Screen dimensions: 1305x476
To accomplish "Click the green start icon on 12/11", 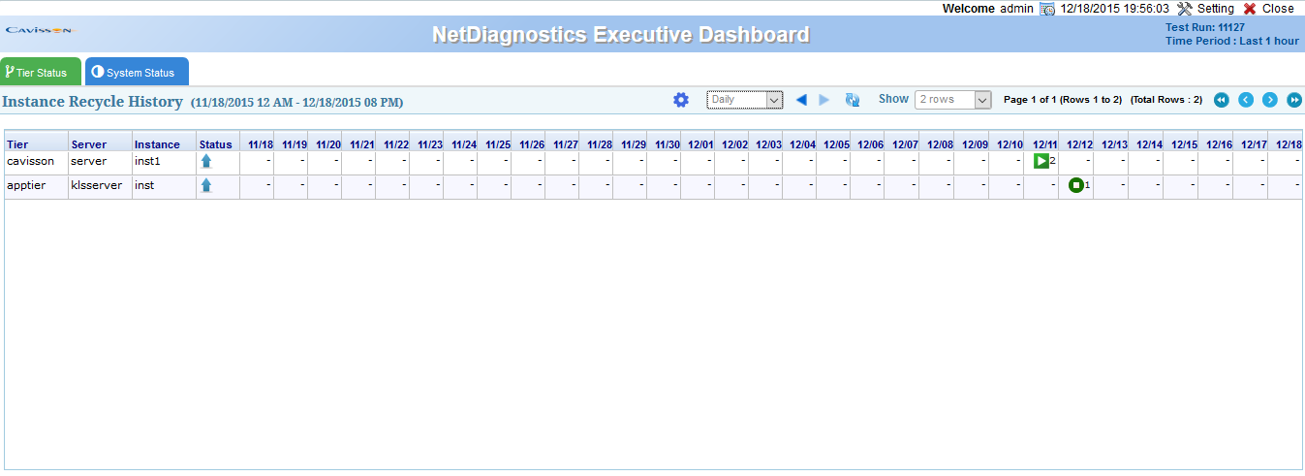I will 1041,161.
